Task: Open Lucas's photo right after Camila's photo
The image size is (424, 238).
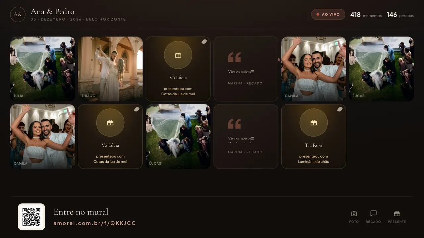Action: pos(381,69)
